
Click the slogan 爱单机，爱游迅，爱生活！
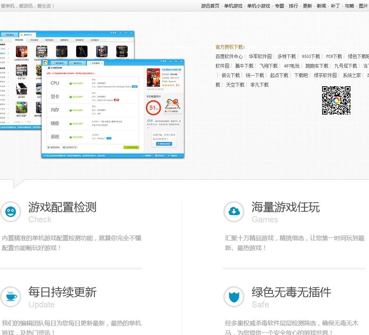click(28, 6)
